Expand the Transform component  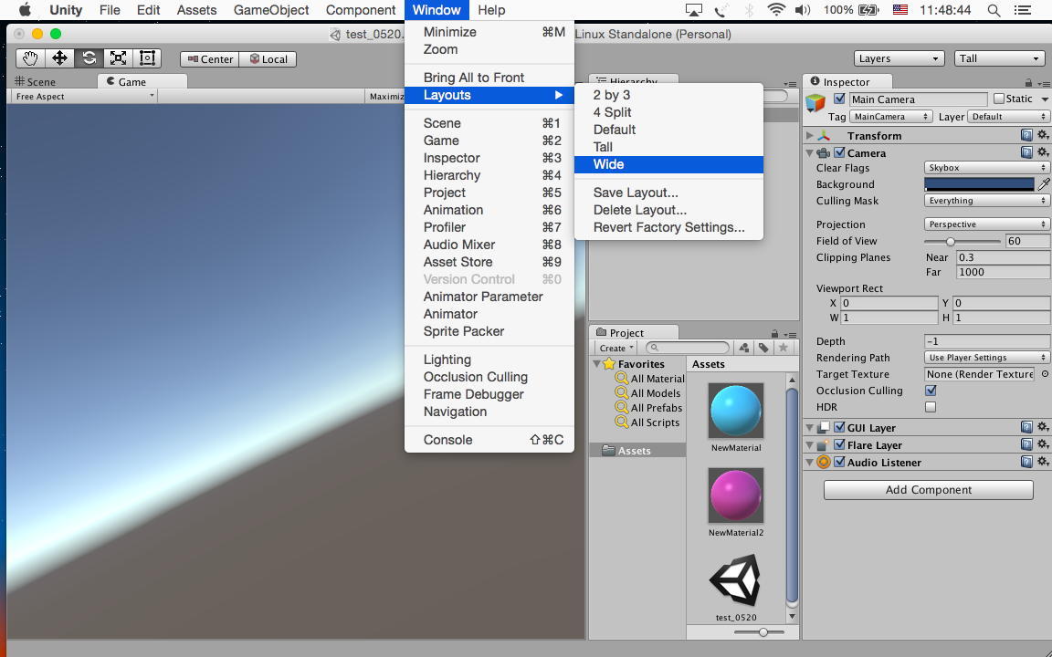point(810,135)
